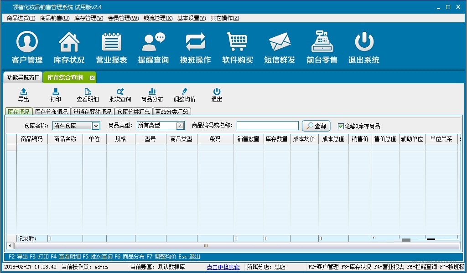Expand the 仓库名称 dropdown
Screen dimensions: 467x274
click(x=96, y=126)
